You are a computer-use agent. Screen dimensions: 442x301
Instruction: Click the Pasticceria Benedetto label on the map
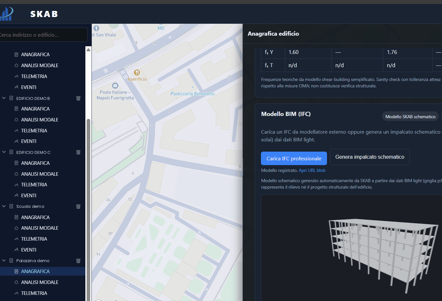(x=193, y=94)
